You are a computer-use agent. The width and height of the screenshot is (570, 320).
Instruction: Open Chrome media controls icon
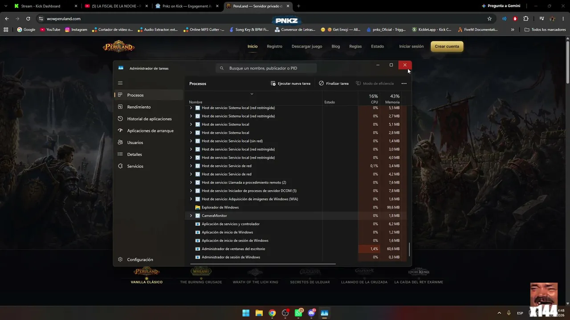tap(541, 19)
